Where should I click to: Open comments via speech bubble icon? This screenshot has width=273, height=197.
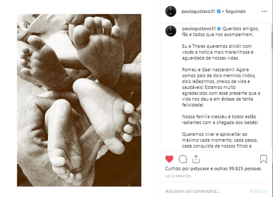click(x=183, y=159)
